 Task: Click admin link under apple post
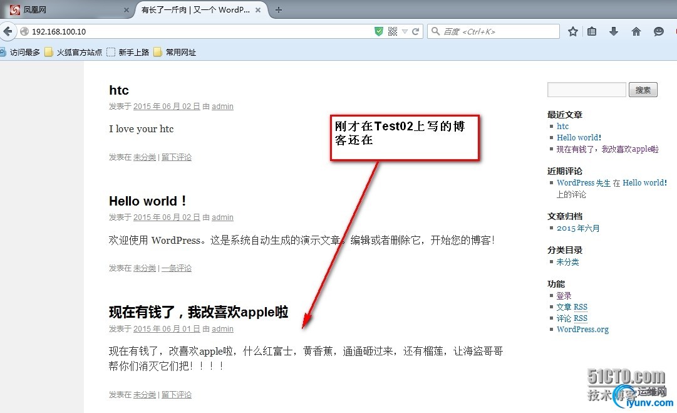pyautogui.click(x=222, y=329)
